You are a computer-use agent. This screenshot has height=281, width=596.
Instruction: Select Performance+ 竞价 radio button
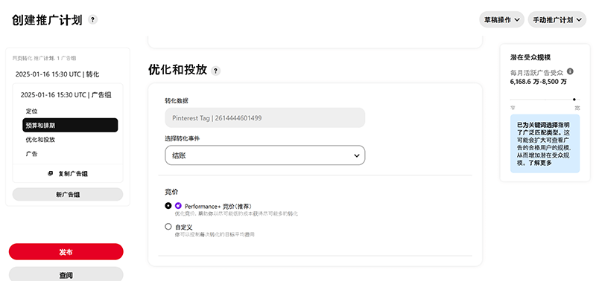(168, 205)
